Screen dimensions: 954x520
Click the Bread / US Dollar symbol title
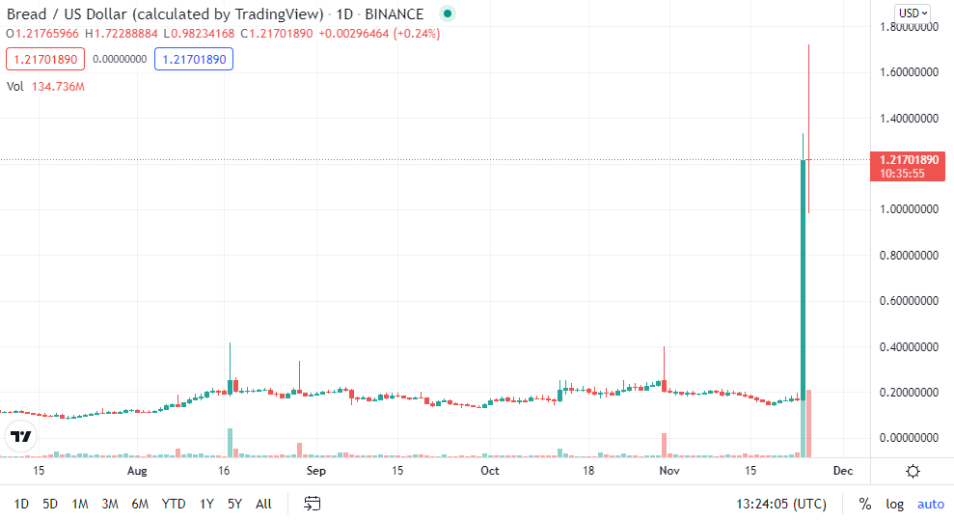tap(165, 14)
